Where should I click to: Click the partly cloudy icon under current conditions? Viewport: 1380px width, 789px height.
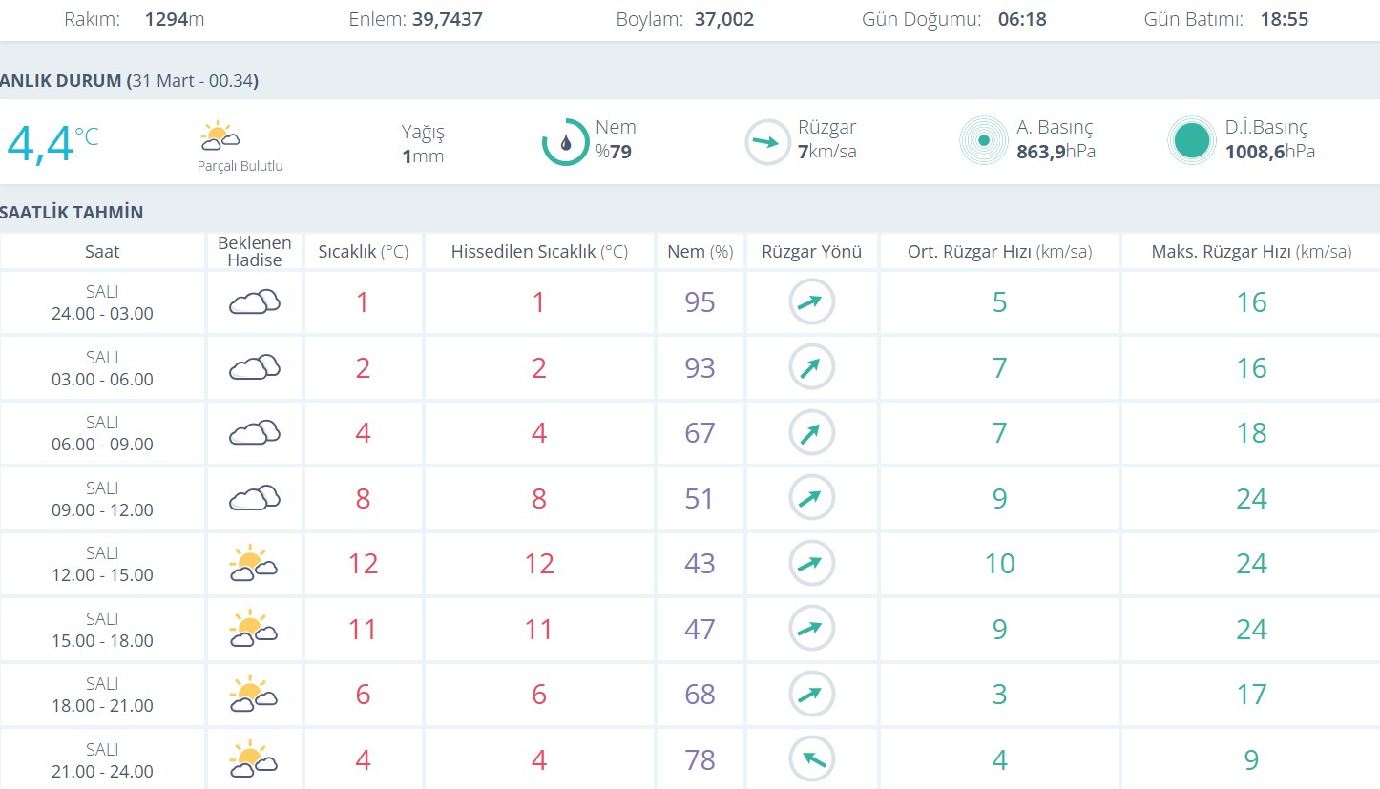coord(220,137)
